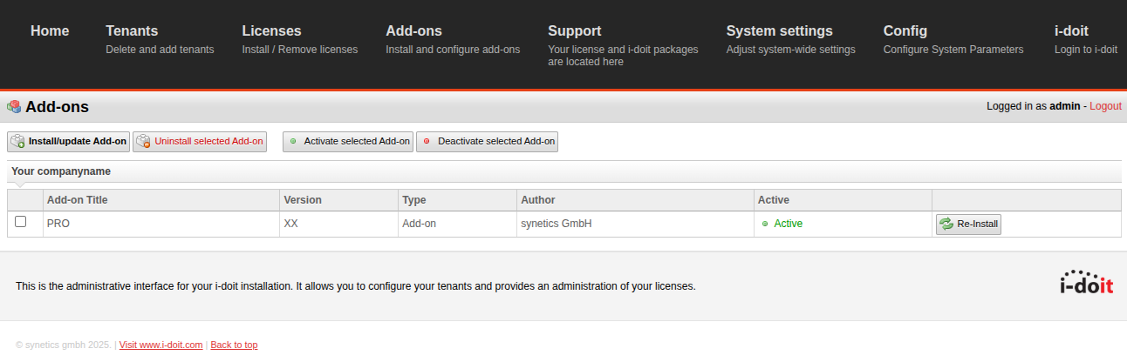The height and width of the screenshot is (362, 1127).
Task: Click the Logout link
Action: click(1105, 106)
